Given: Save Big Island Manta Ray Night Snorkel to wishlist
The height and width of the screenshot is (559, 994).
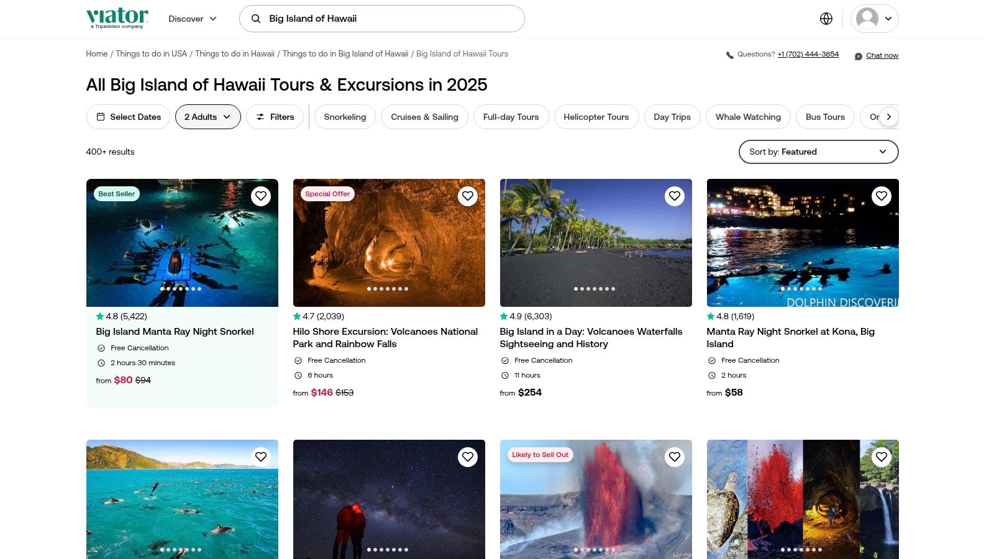Looking at the screenshot, I should click(261, 196).
